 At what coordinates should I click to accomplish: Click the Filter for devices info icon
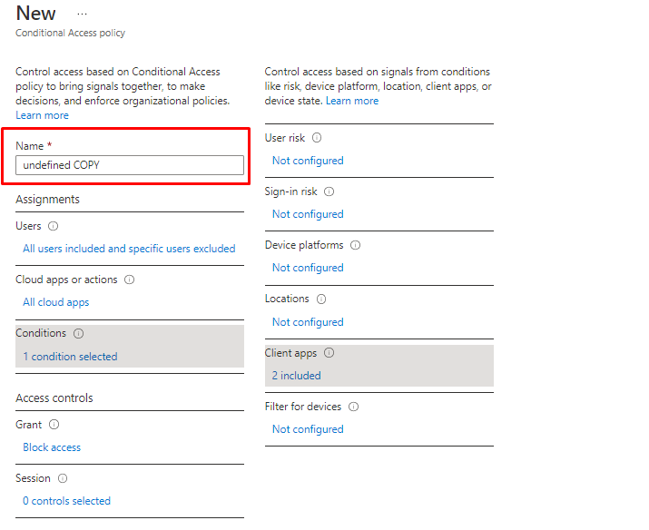pos(353,407)
